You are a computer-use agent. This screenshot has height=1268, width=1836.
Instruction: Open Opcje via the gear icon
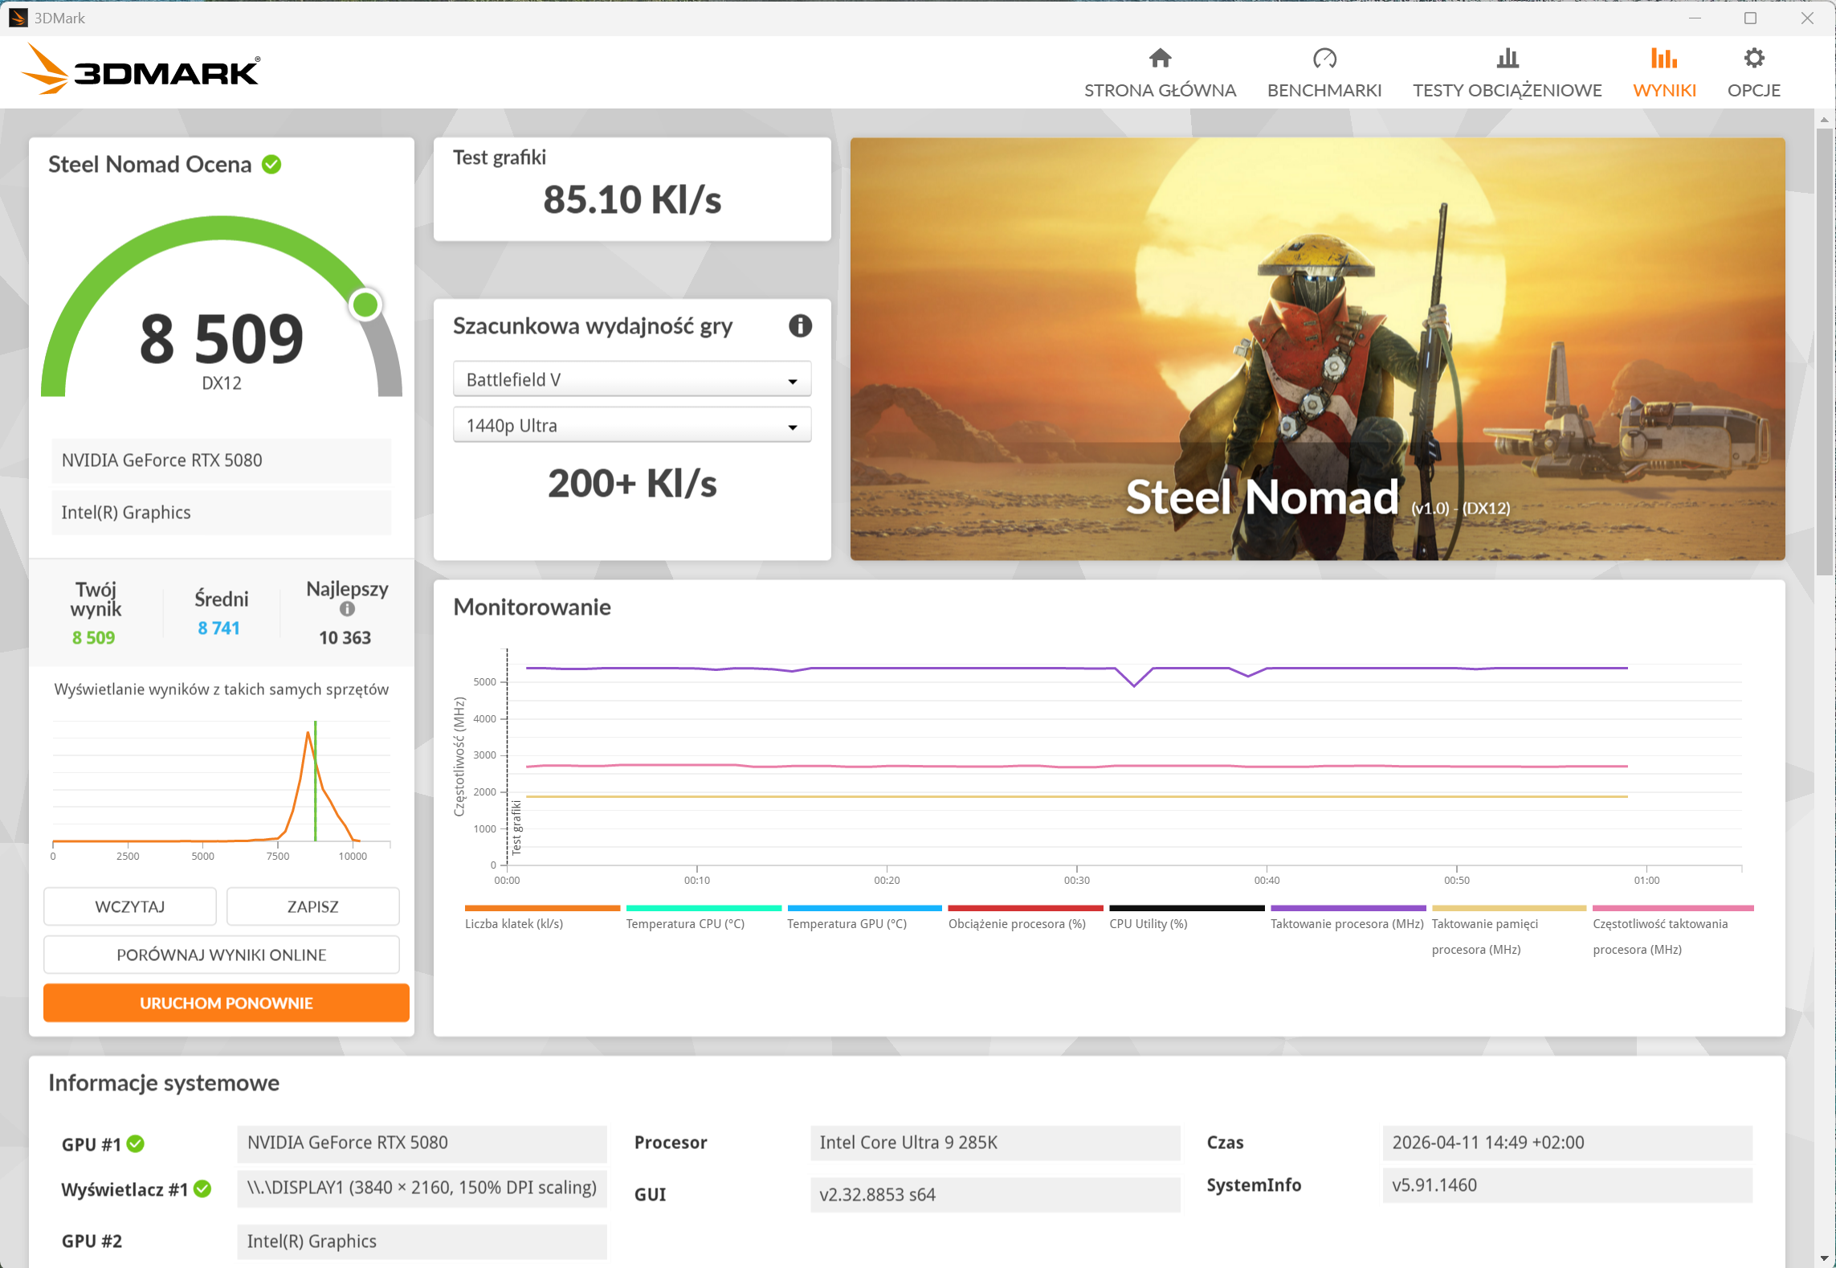click(1753, 59)
